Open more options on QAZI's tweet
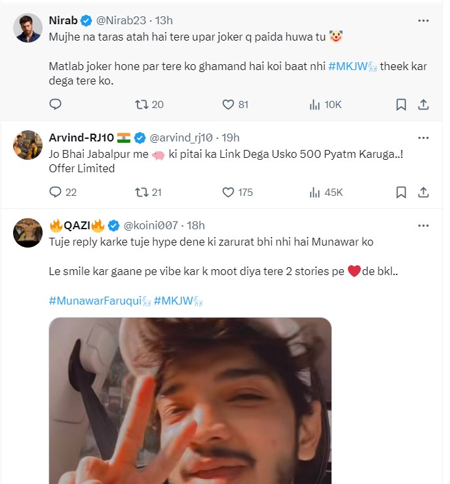The image size is (450, 484). [x=423, y=225]
